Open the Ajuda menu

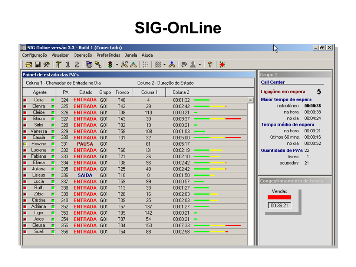147,55
